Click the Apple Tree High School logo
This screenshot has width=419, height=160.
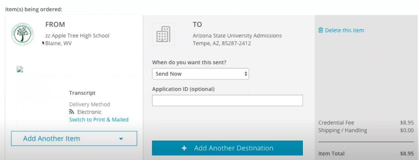point(22,34)
